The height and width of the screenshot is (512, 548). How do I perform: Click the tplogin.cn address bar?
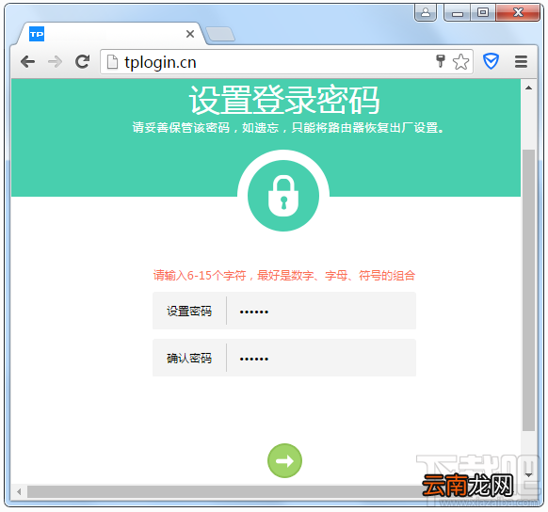point(286,62)
